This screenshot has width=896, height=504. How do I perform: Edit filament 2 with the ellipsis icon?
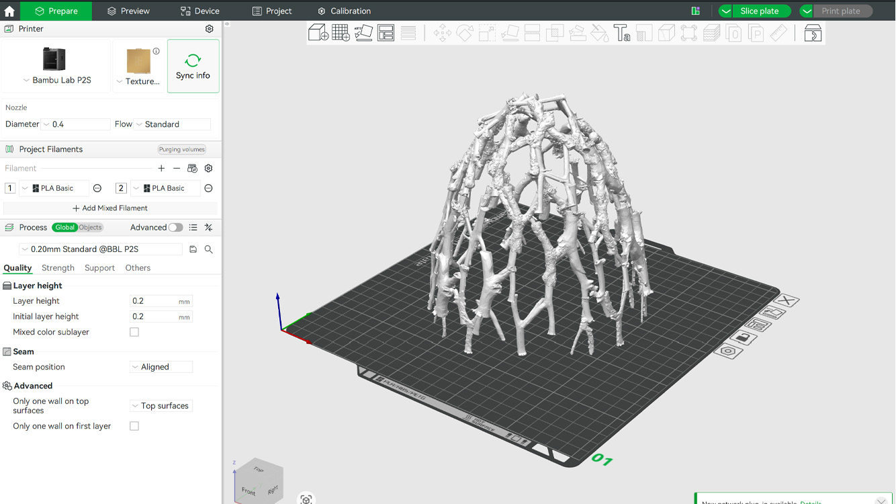tap(208, 188)
